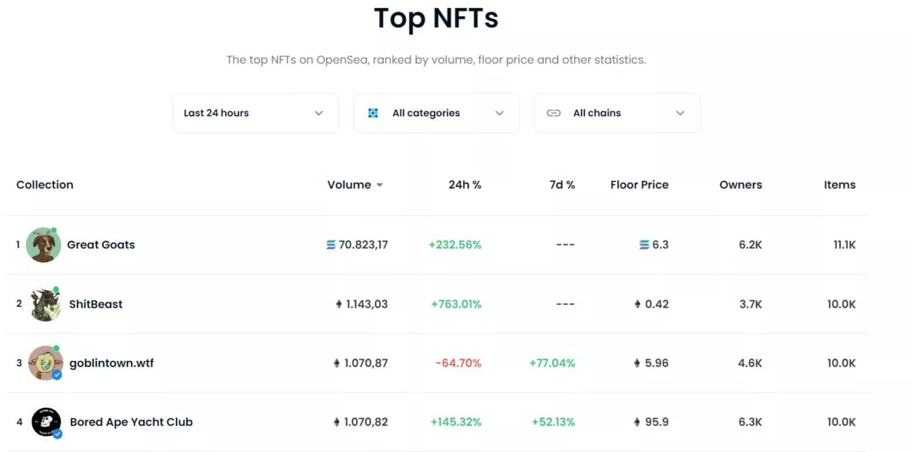Screen dimensions: 911x452
Task: Open the All categories dropdown
Action: [x=436, y=113]
